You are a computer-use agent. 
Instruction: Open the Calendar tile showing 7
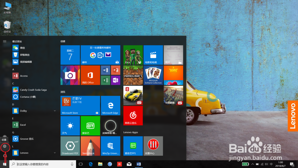pos(70,55)
